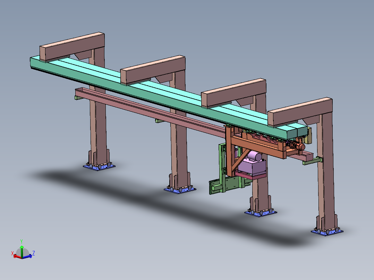The height and width of the screenshot is (280, 374).
Task: Click the green Y axis arrow on the triad
Action: point(22,251)
